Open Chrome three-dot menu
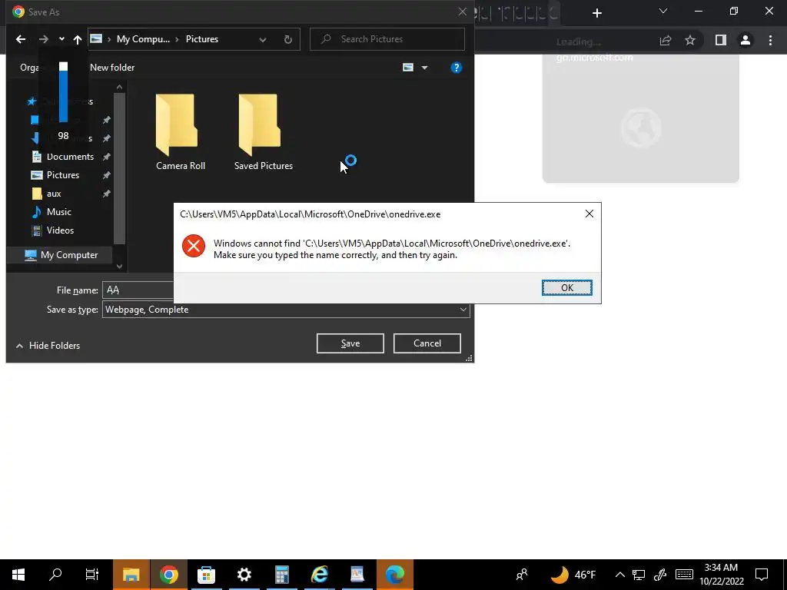This screenshot has width=787, height=590. coord(770,40)
